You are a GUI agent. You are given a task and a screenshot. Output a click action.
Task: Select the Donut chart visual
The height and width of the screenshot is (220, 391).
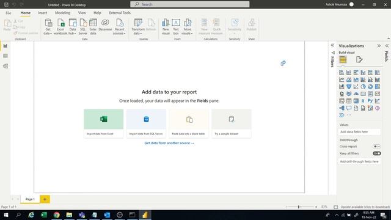click(x=370, y=87)
